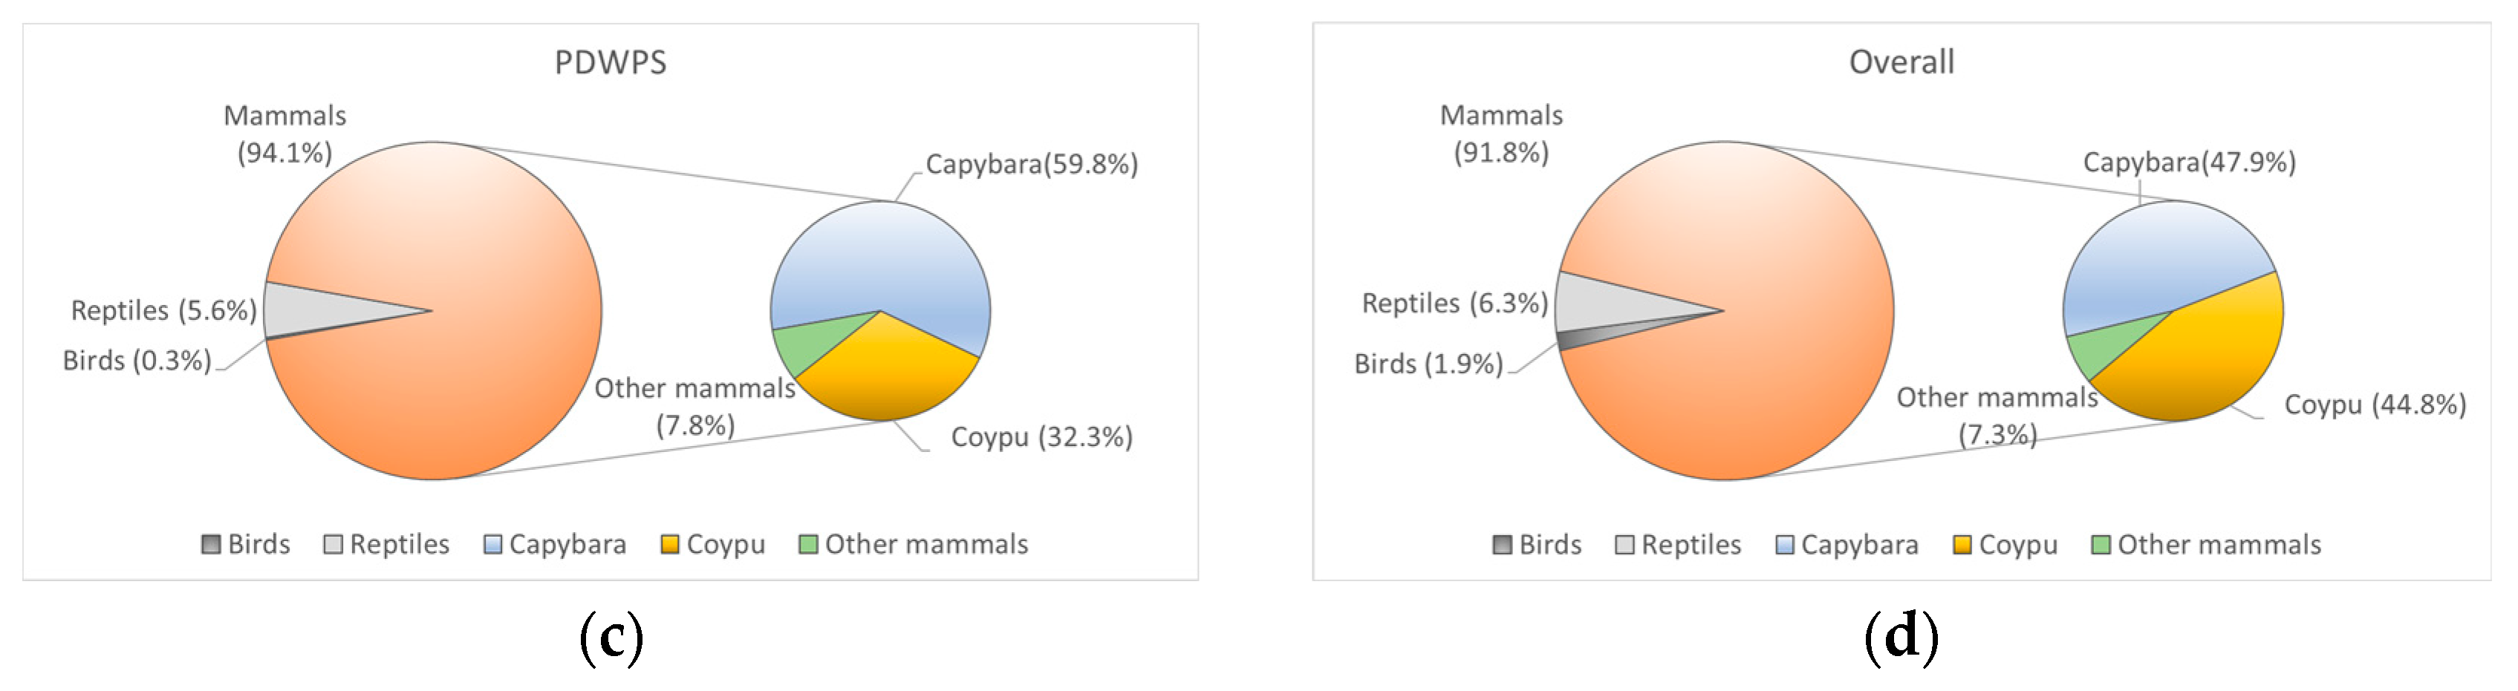Image resolution: width=2518 pixels, height=691 pixels.
Task: Click the Reptiles (6.3%) data label
Action: (1454, 304)
